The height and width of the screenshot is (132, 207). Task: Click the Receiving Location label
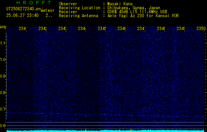tap(80, 8)
